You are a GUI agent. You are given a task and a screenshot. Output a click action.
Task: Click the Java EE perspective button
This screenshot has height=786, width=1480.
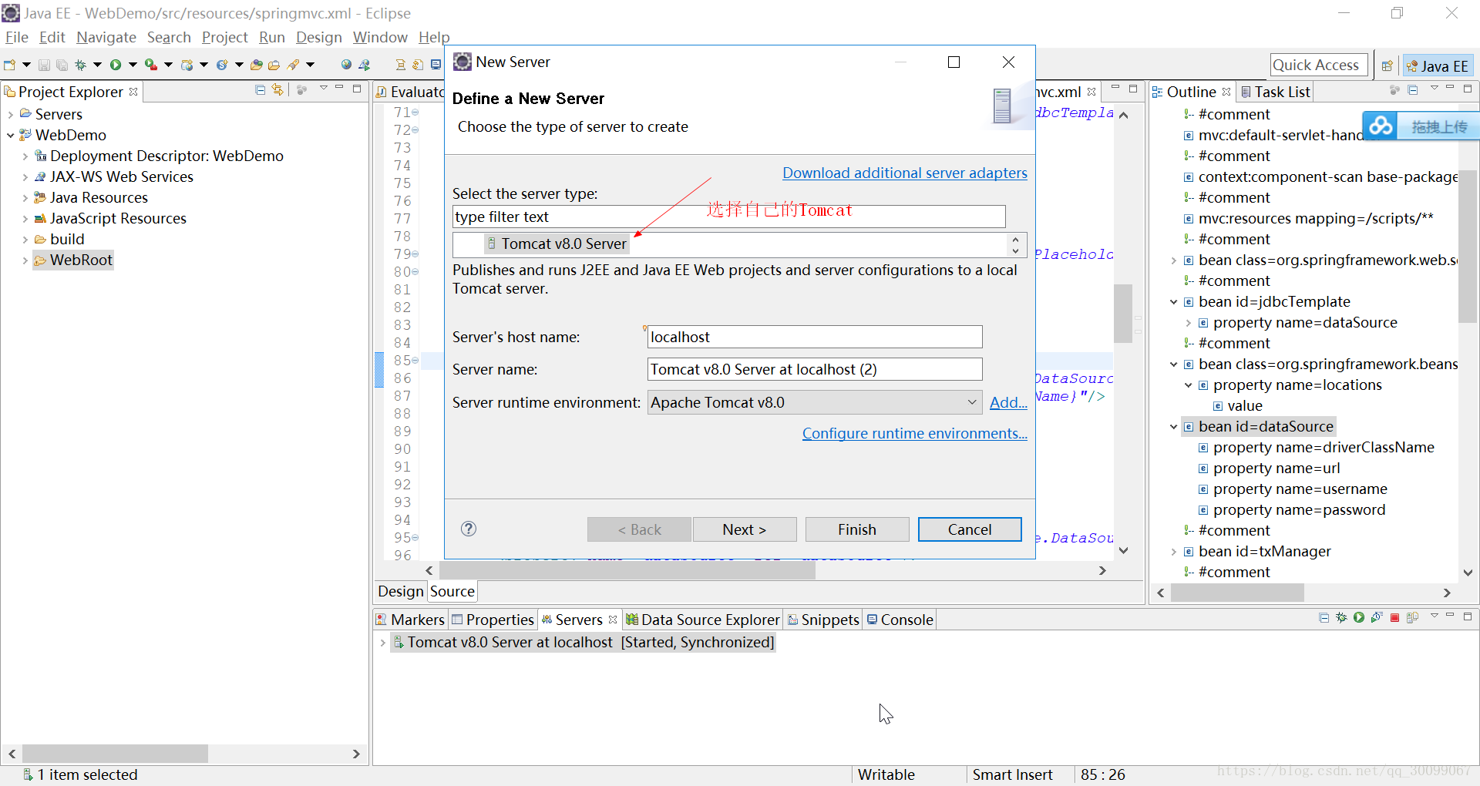pyautogui.click(x=1438, y=65)
